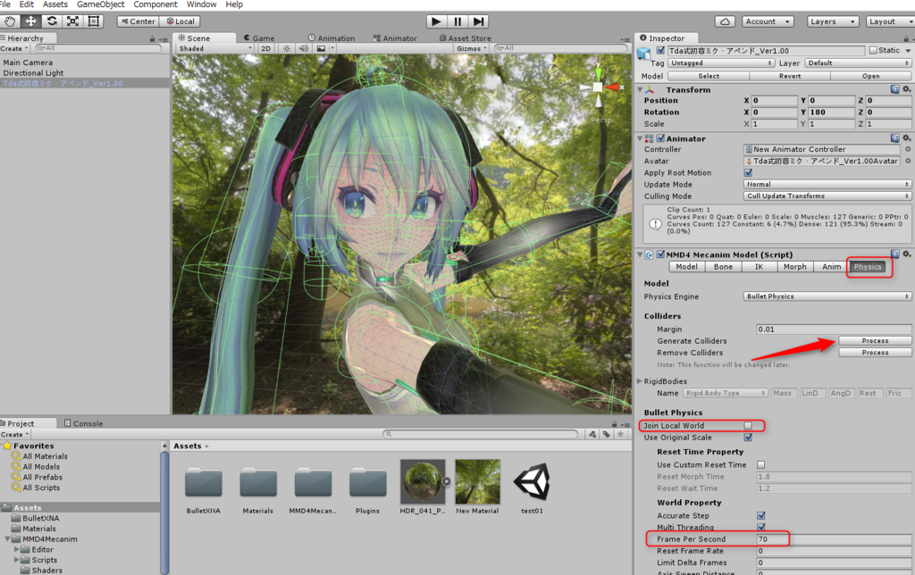Image resolution: width=915 pixels, height=575 pixels.
Task: Click the Step frame button
Action: (479, 21)
